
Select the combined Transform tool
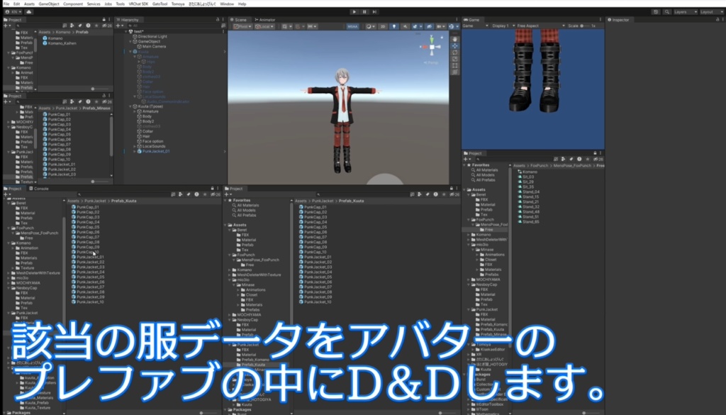454,72
